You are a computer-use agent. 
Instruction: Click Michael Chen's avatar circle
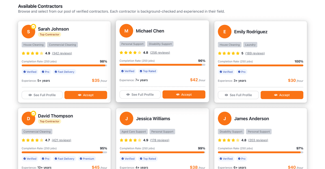[126, 31]
